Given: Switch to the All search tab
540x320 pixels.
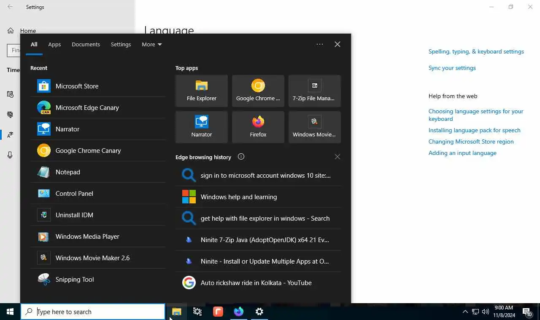Looking at the screenshot, I should click(x=34, y=44).
